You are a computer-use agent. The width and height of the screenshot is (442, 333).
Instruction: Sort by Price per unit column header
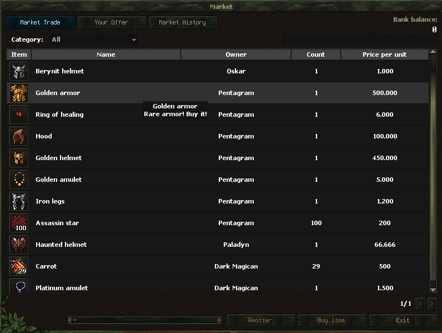click(384, 54)
